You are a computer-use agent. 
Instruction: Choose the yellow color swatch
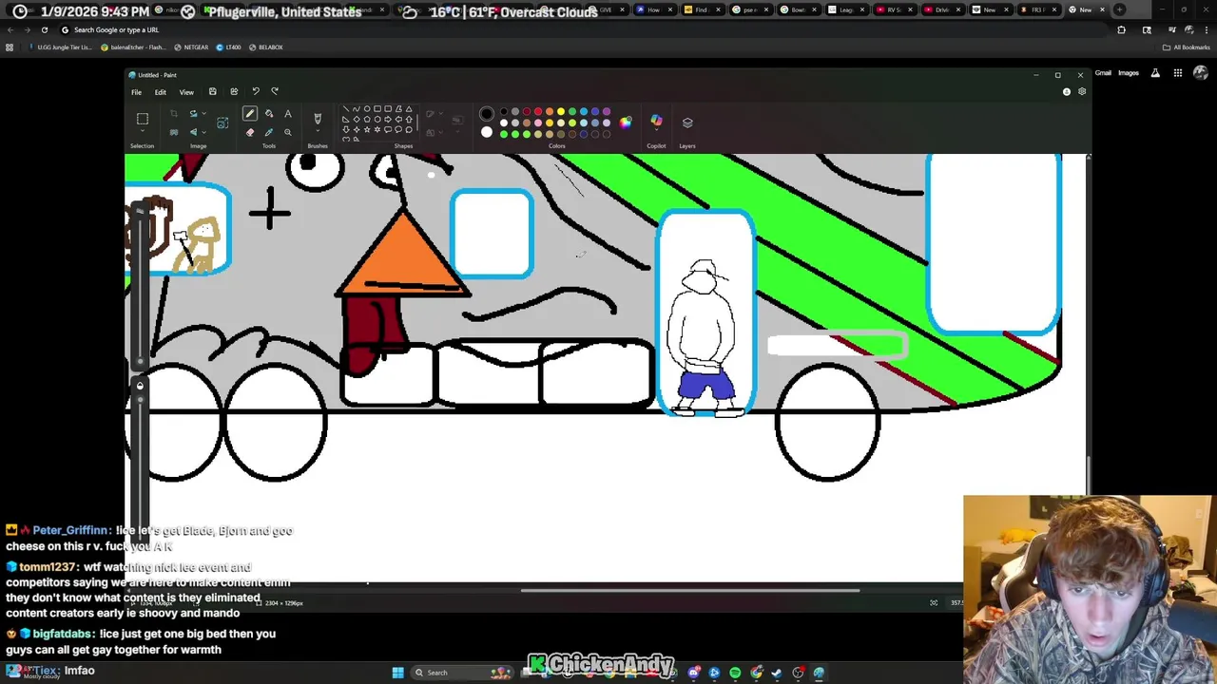click(561, 111)
